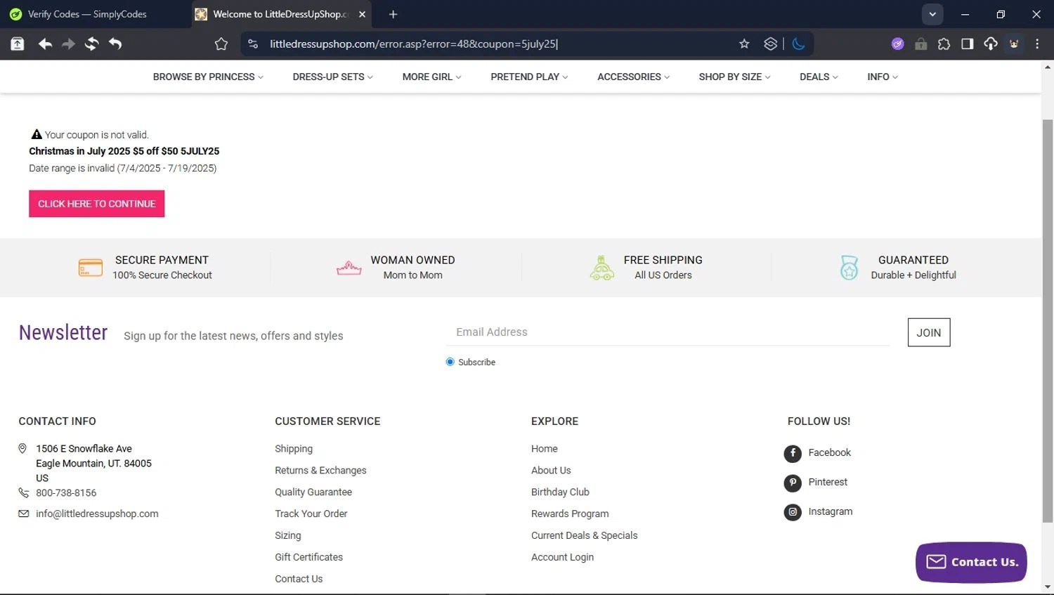The width and height of the screenshot is (1054, 595).
Task: Open Track Your Order link
Action: pos(311,514)
